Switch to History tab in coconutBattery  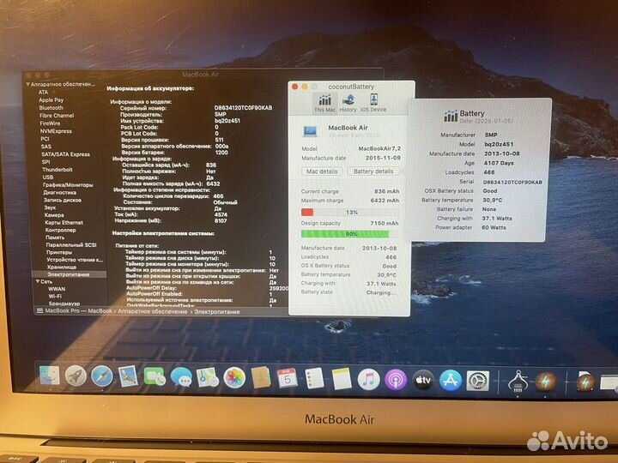[x=348, y=103]
